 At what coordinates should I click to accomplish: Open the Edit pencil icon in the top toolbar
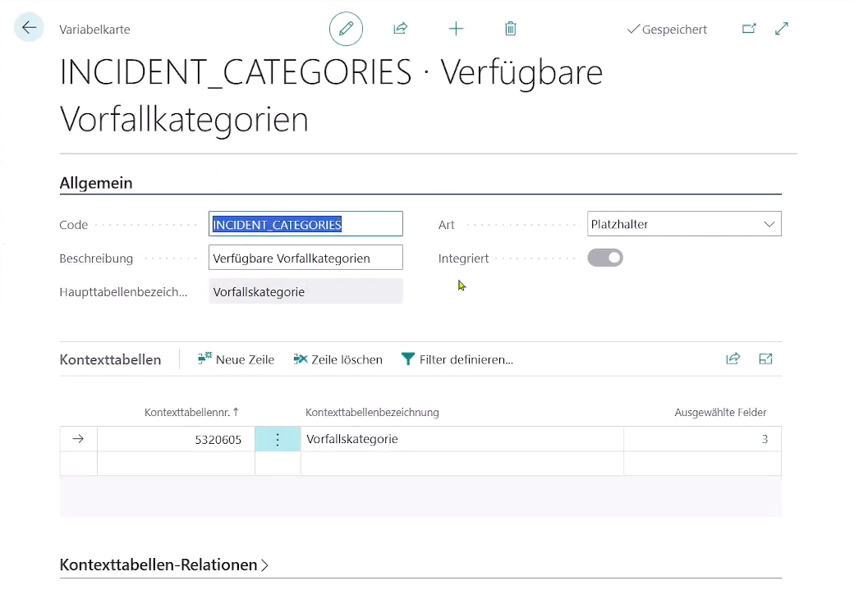(346, 28)
